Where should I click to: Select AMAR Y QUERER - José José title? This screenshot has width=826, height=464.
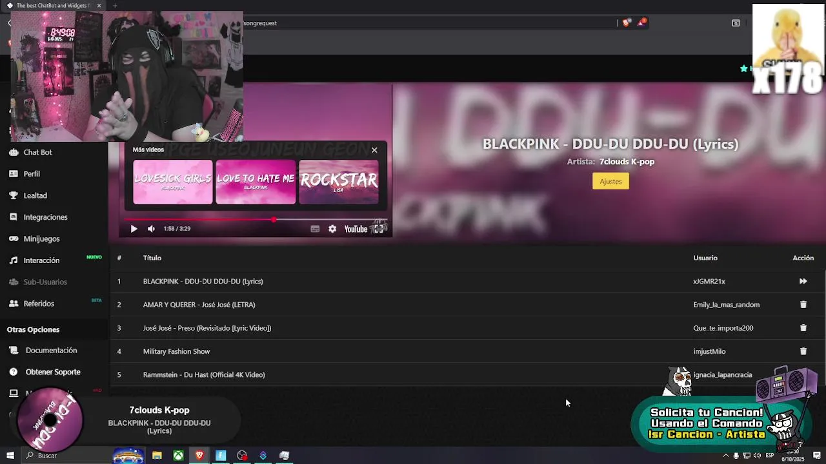pyautogui.click(x=199, y=304)
